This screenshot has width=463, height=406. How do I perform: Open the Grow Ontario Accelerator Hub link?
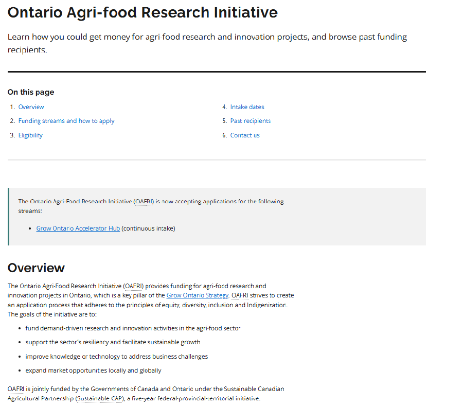pyautogui.click(x=78, y=228)
